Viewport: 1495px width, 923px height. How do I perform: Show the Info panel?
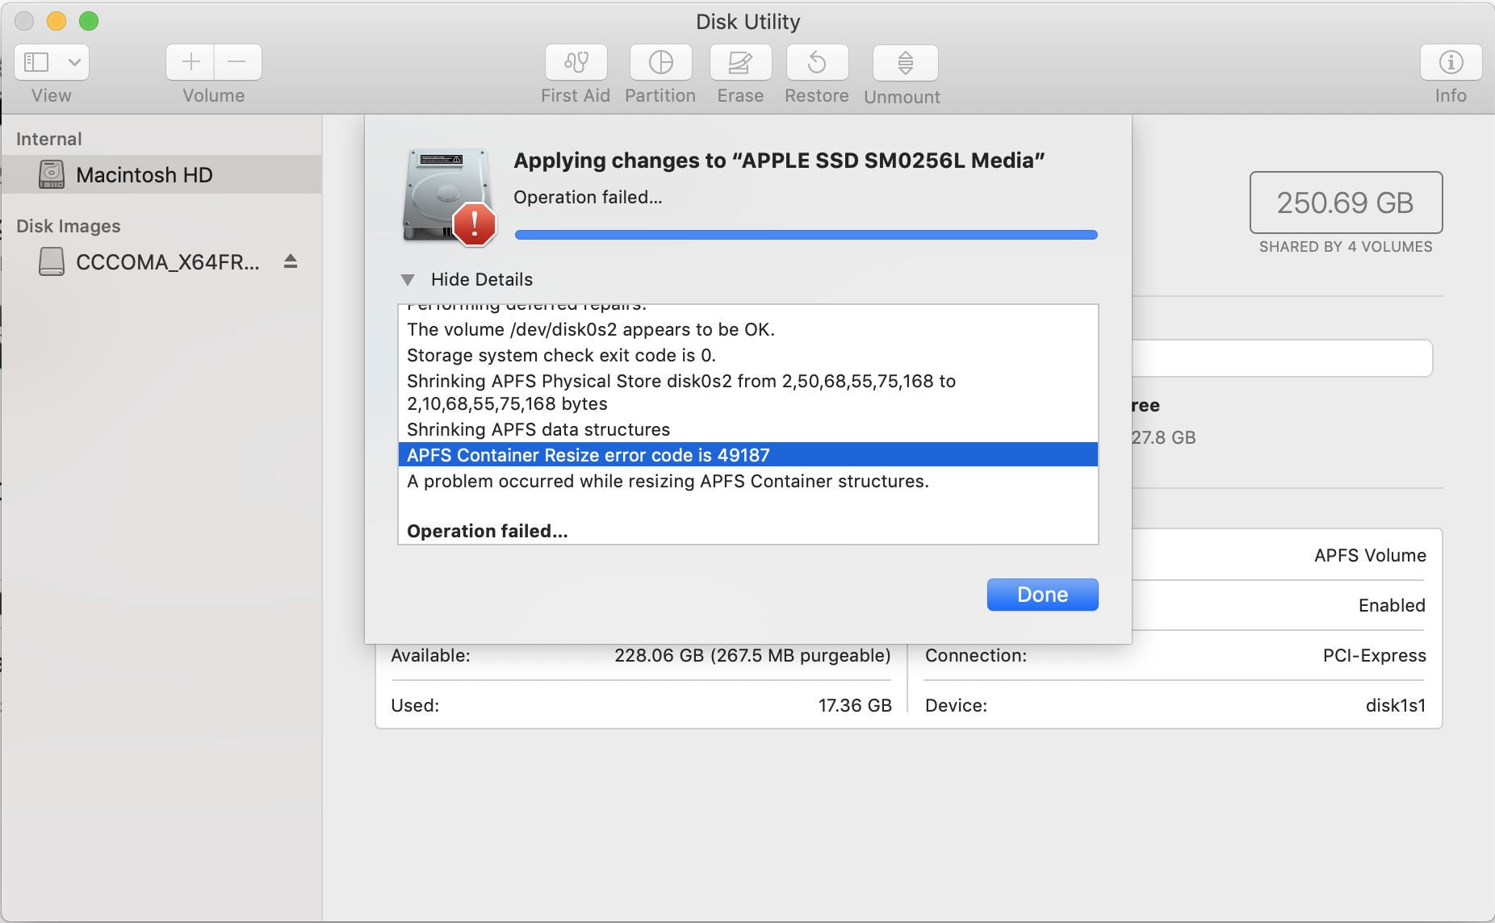(1451, 62)
